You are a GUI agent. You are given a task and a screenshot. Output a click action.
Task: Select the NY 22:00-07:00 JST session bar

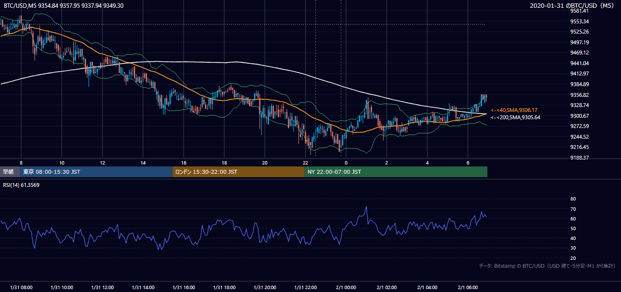coord(396,172)
